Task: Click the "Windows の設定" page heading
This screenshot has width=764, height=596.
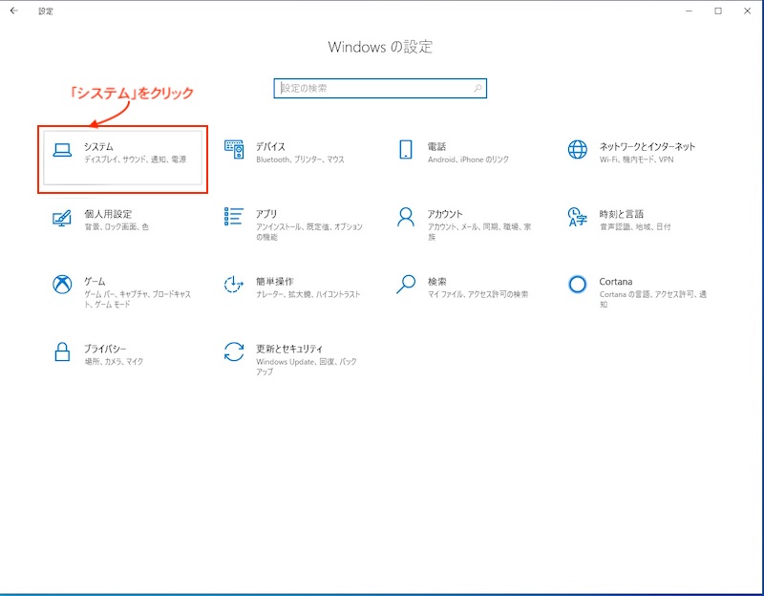Action: (380, 47)
